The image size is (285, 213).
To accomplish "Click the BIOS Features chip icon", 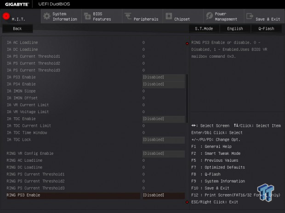I will (87, 16).
